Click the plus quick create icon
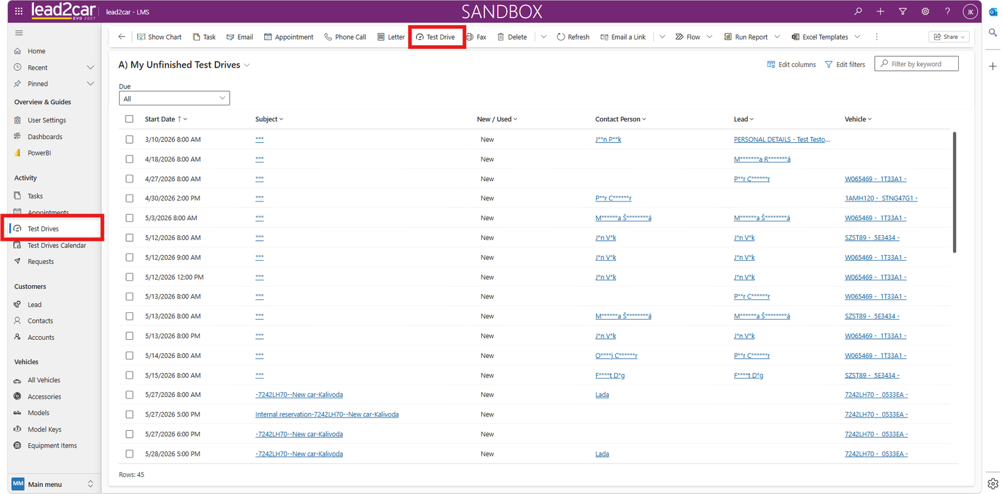This screenshot has width=1004, height=494. coord(880,11)
